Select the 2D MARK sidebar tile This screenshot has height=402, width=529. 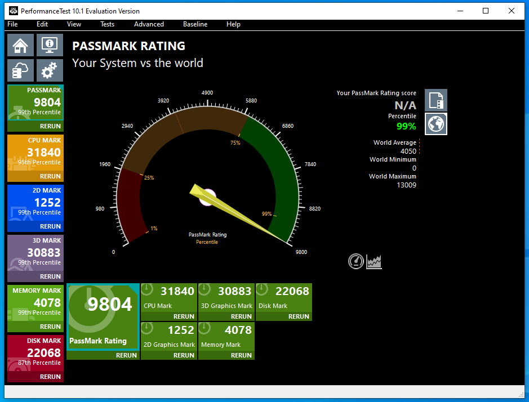click(x=35, y=203)
